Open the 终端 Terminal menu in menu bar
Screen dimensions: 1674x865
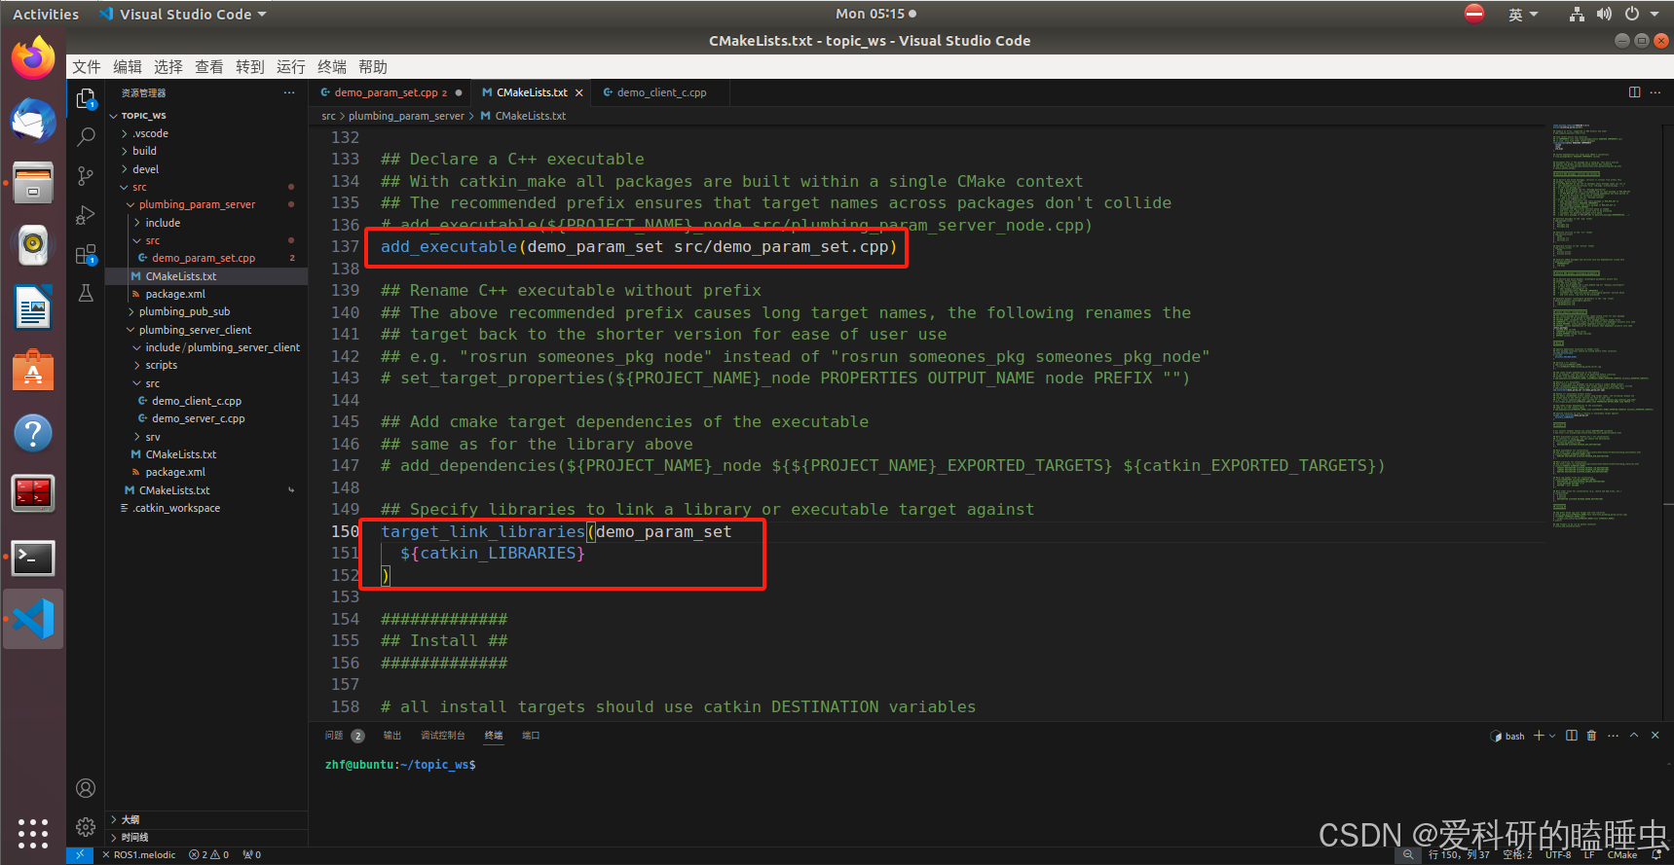coord(332,66)
